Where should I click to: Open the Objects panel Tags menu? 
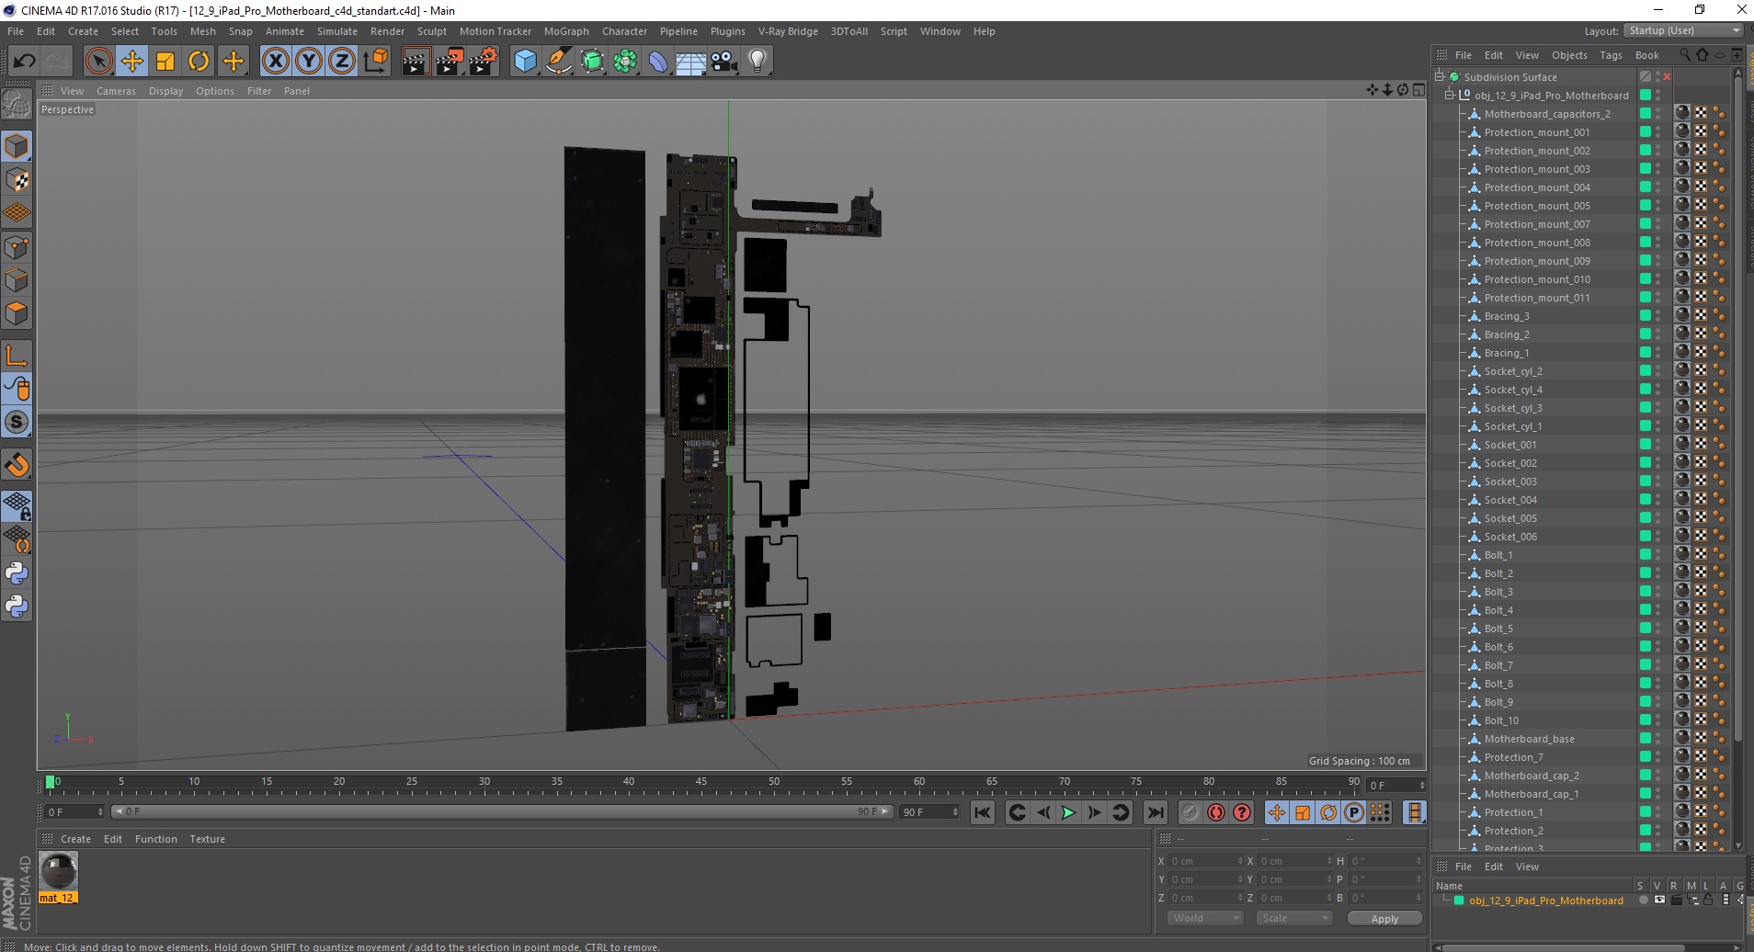[x=1611, y=55]
